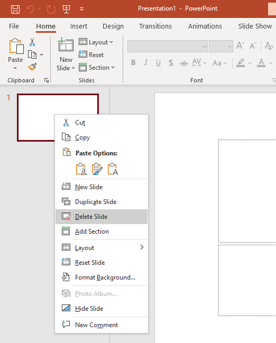The width and height of the screenshot is (276, 343).
Task: Open the Animations tab
Action: click(205, 26)
